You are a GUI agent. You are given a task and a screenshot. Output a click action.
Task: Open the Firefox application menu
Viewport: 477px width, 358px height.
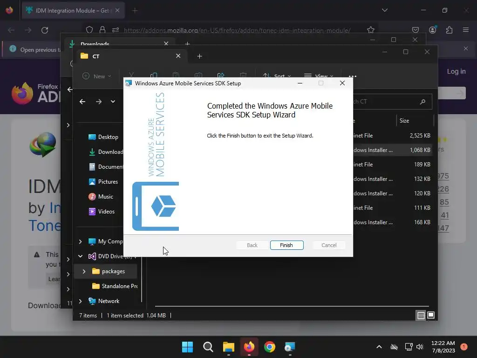point(466,30)
